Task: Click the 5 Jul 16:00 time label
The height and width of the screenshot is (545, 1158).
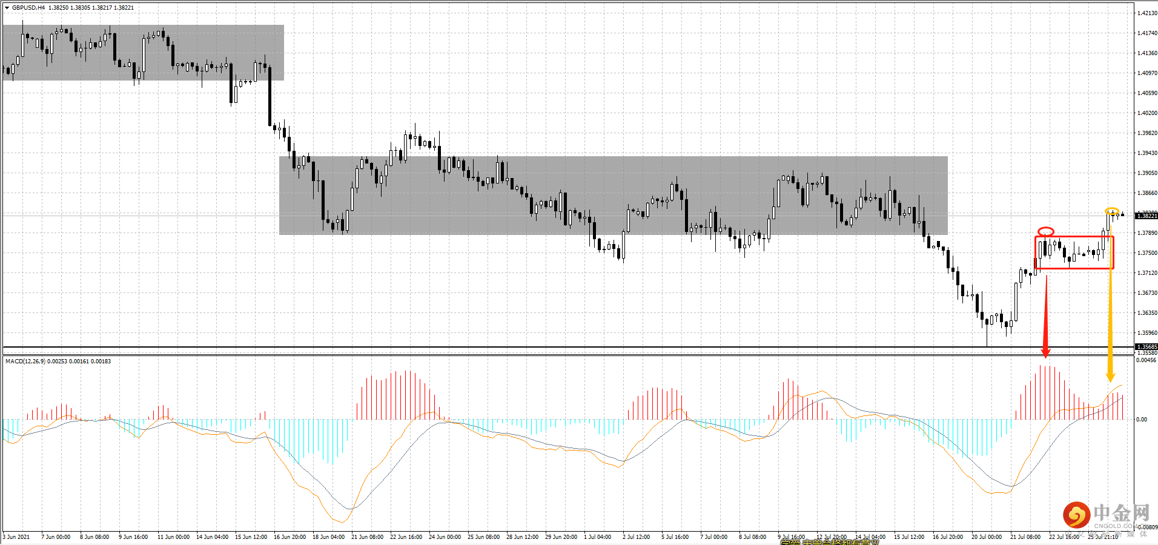Action: [x=675, y=537]
